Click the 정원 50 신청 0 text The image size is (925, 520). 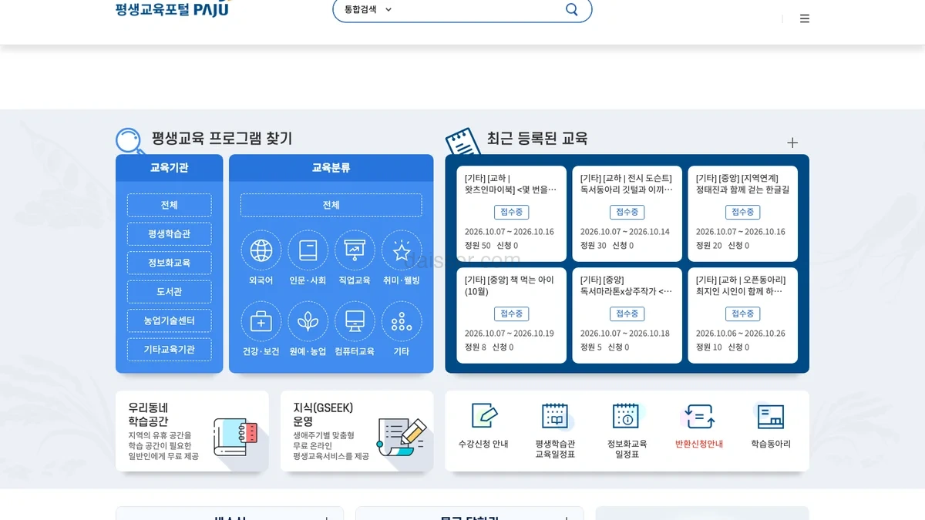point(492,246)
